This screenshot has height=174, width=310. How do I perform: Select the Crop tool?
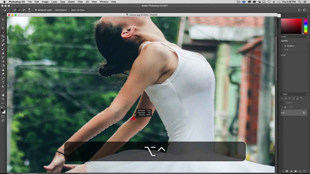click(3, 36)
